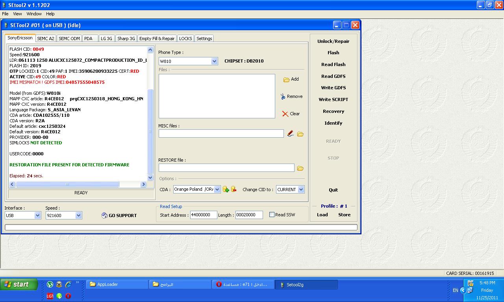Click the network connection tray icon

470,290
